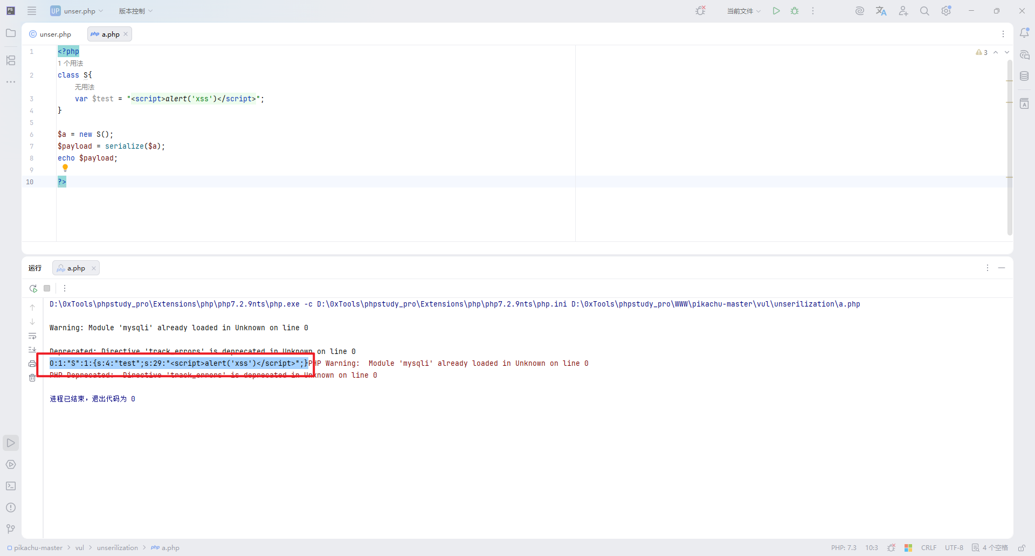The height and width of the screenshot is (556, 1035).
Task: Open the Notifications panel
Action: [1024, 33]
